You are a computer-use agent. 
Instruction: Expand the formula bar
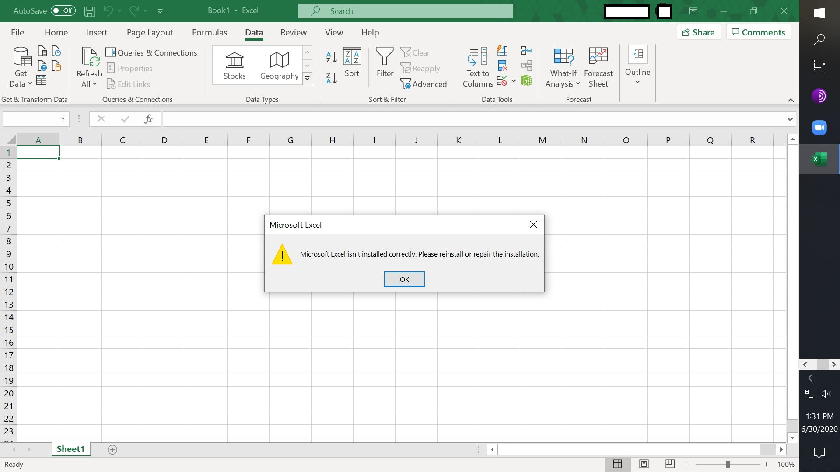click(x=790, y=119)
